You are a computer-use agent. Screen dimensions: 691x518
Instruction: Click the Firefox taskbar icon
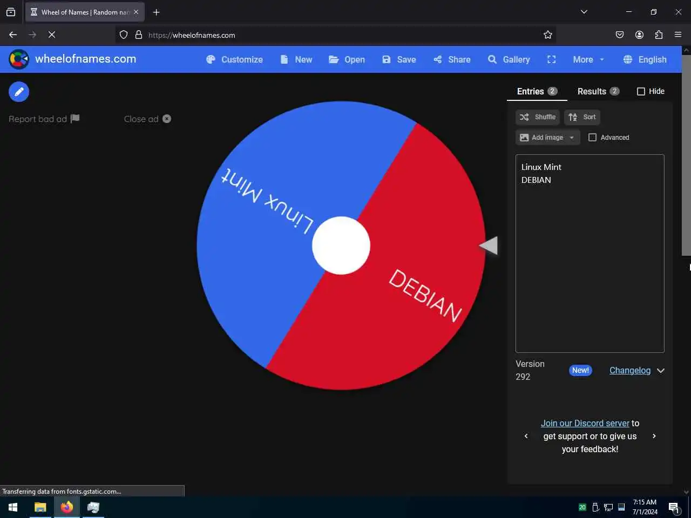67,507
